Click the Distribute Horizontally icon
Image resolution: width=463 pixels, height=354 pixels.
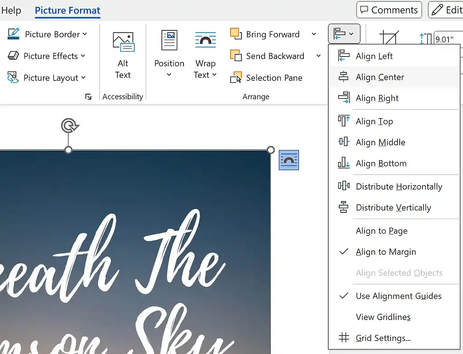point(344,186)
